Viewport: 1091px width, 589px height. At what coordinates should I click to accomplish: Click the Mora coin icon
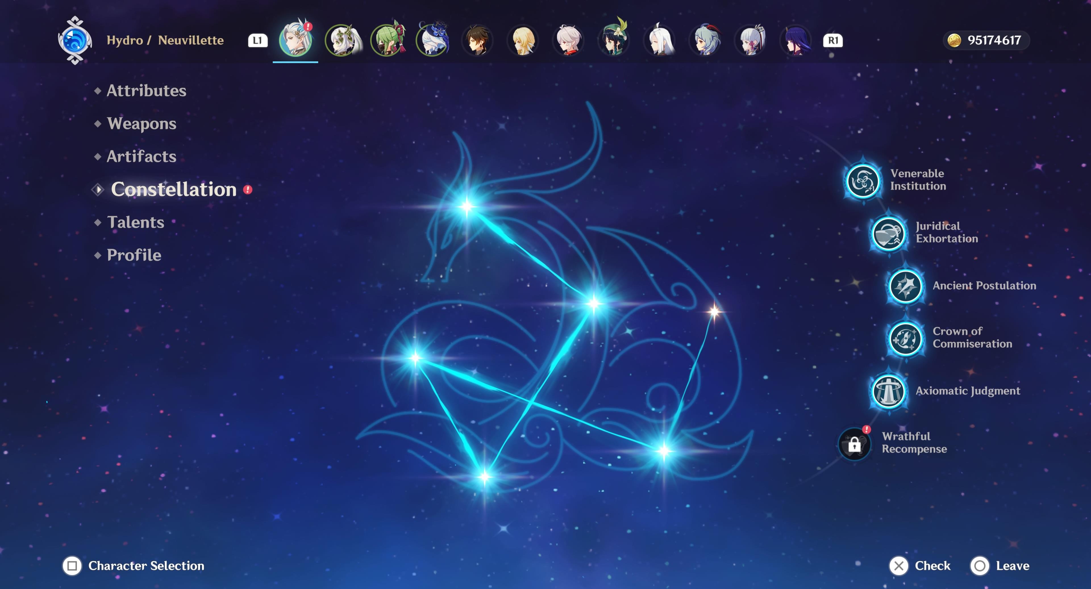tap(954, 41)
